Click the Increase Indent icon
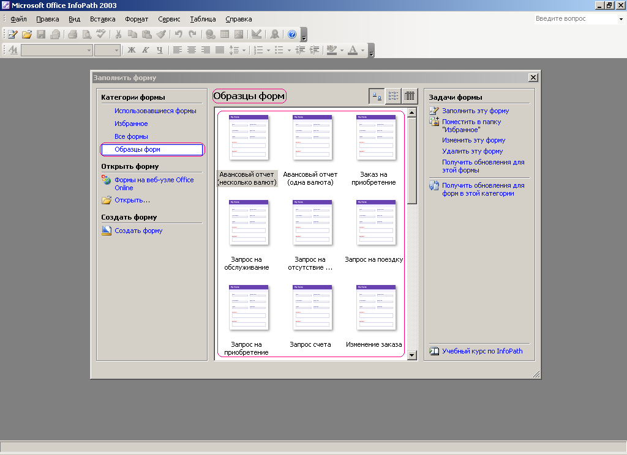 point(315,50)
